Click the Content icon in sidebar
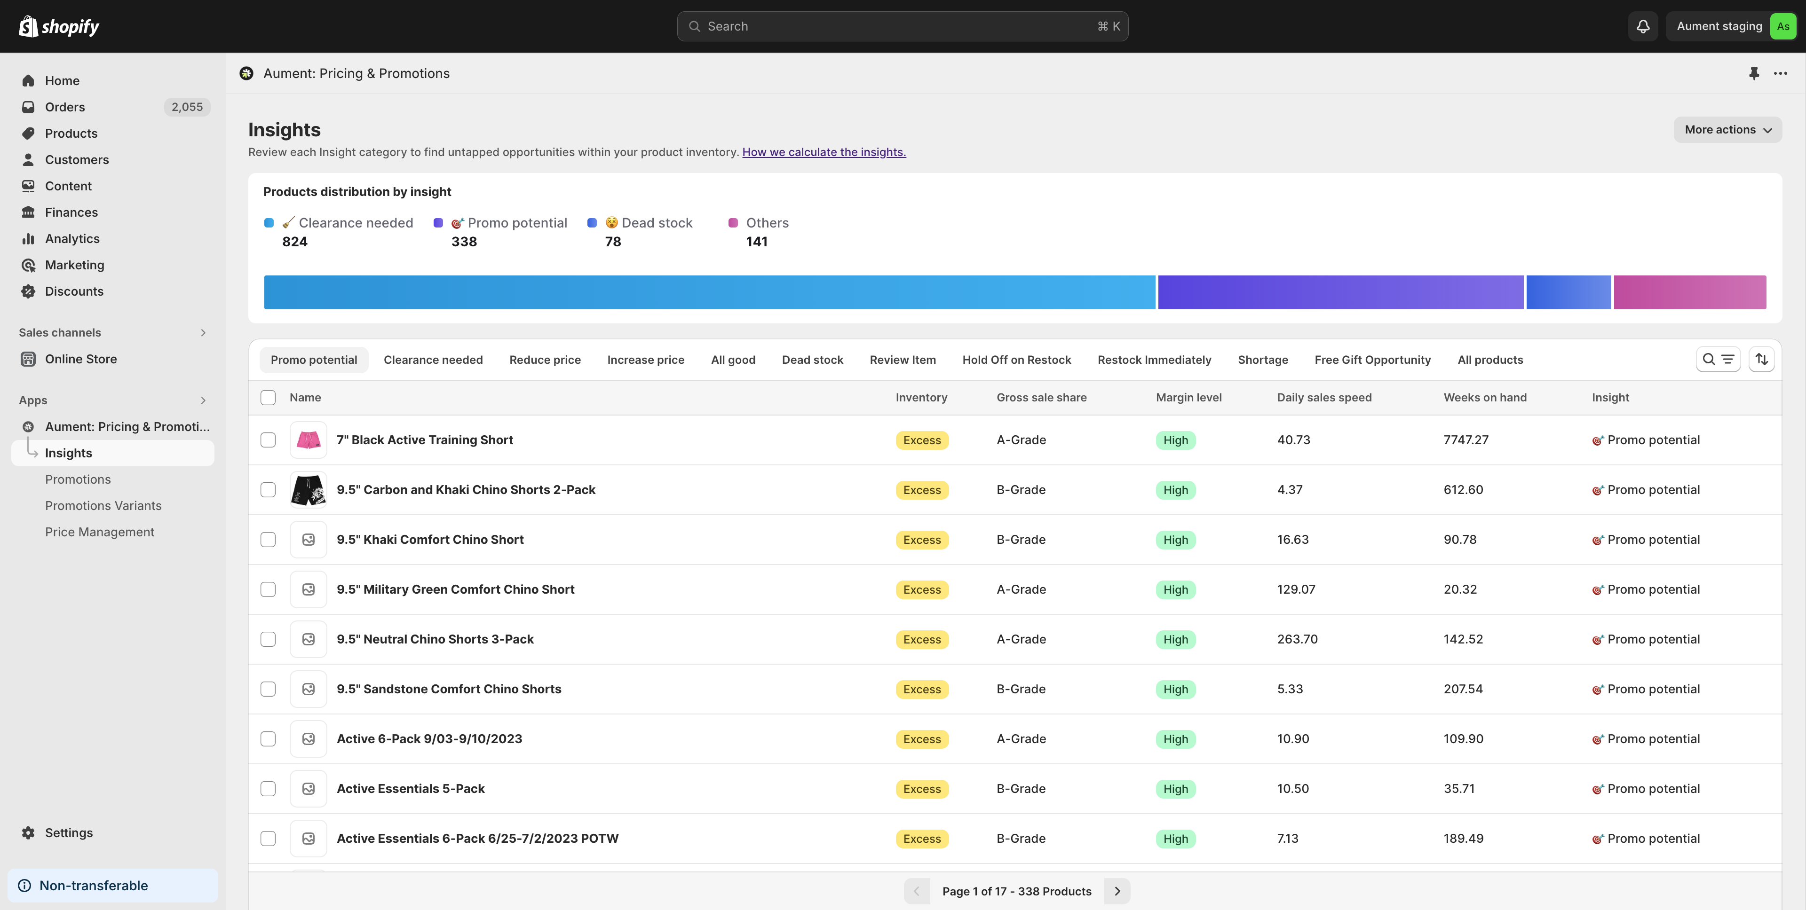Screen dimensions: 1806x910 point(28,186)
